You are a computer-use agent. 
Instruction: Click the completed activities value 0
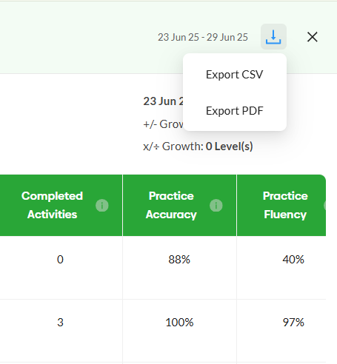click(60, 260)
